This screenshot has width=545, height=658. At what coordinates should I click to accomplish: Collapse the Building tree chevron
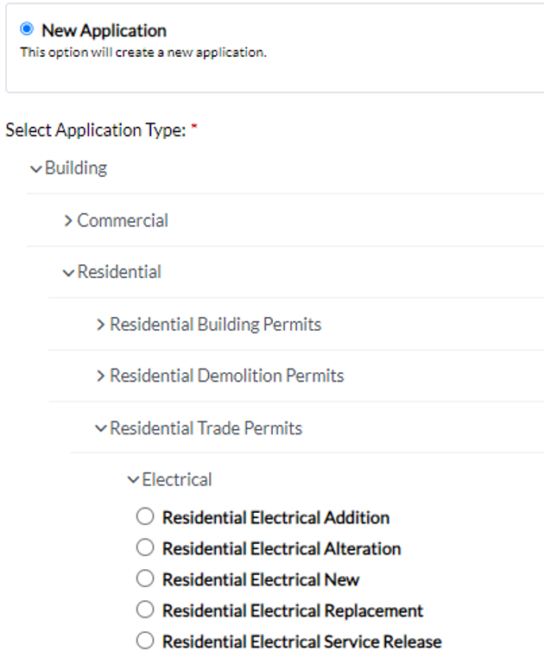[x=35, y=168]
